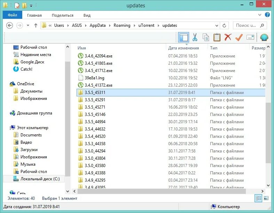Click the Rename card icon
The width and height of the screenshot is (274, 213).
pos(250,37)
